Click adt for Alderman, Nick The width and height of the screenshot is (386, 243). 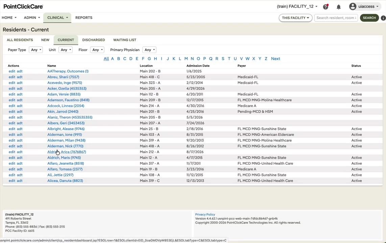[x=20, y=146]
